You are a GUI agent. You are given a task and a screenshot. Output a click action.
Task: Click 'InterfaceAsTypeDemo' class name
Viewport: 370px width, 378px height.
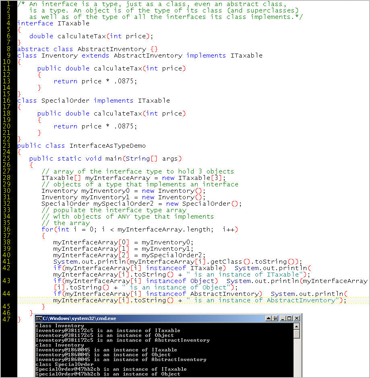[x=107, y=146]
